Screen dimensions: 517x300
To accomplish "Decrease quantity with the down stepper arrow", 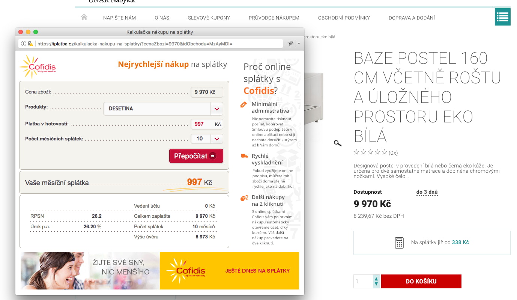I will click(376, 285).
